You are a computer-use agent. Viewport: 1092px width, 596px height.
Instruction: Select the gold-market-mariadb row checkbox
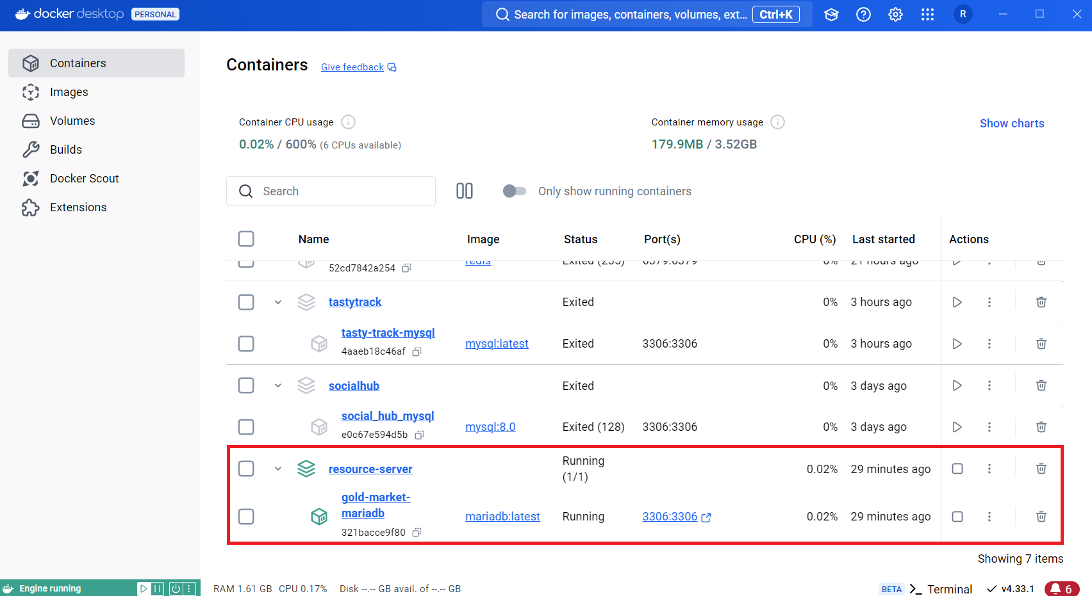point(246,517)
